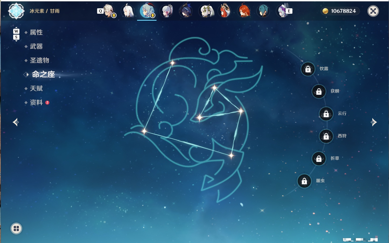Viewport: 389px width, 243px height.
Task: Click the Mora amount 10678824
Action: [343, 11]
